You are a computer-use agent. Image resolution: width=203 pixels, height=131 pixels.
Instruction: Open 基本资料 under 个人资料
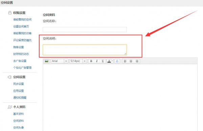pos(19,114)
